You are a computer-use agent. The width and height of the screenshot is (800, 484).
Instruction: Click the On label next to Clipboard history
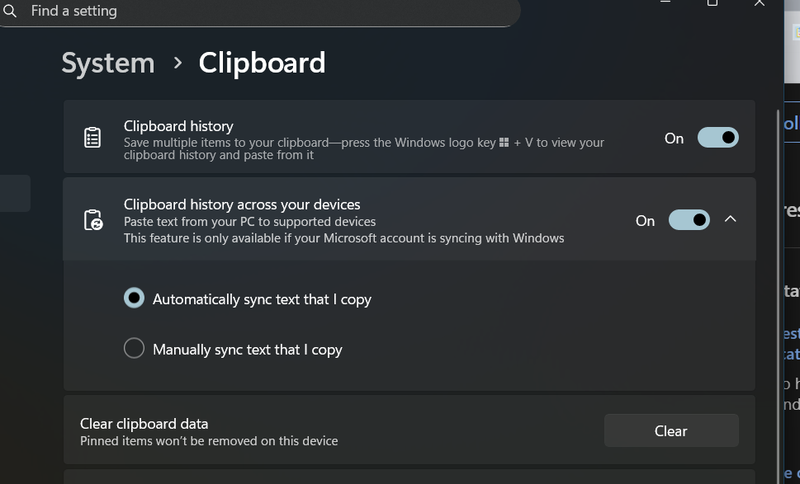674,138
